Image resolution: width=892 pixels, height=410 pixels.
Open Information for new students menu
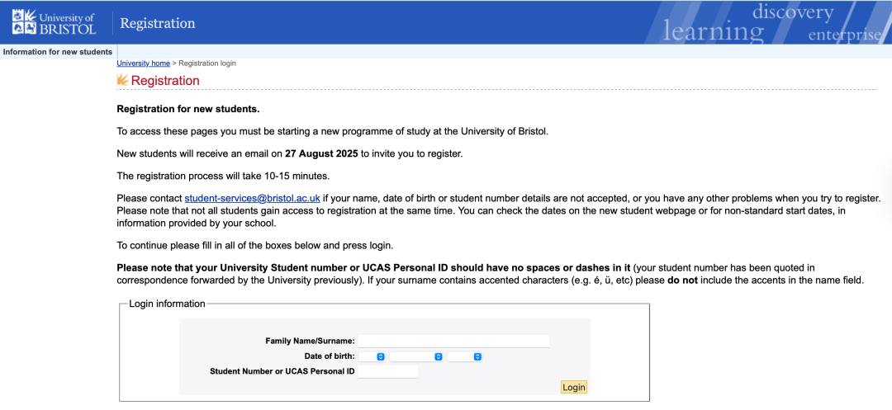pos(58,52)
